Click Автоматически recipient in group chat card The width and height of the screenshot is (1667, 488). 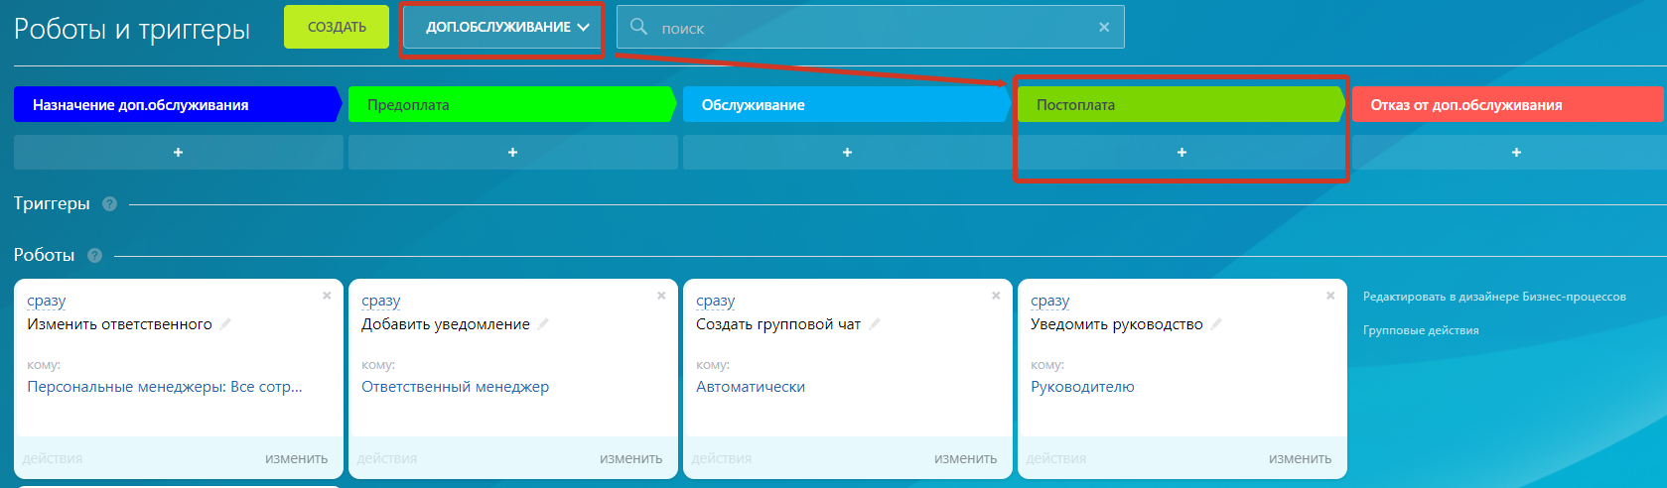tap(751, 387)
